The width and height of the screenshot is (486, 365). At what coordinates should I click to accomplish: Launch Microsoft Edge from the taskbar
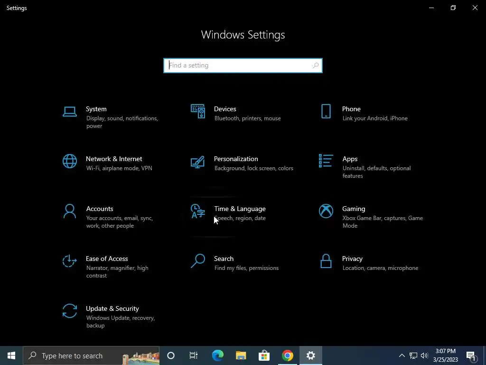tap(217, 355)
